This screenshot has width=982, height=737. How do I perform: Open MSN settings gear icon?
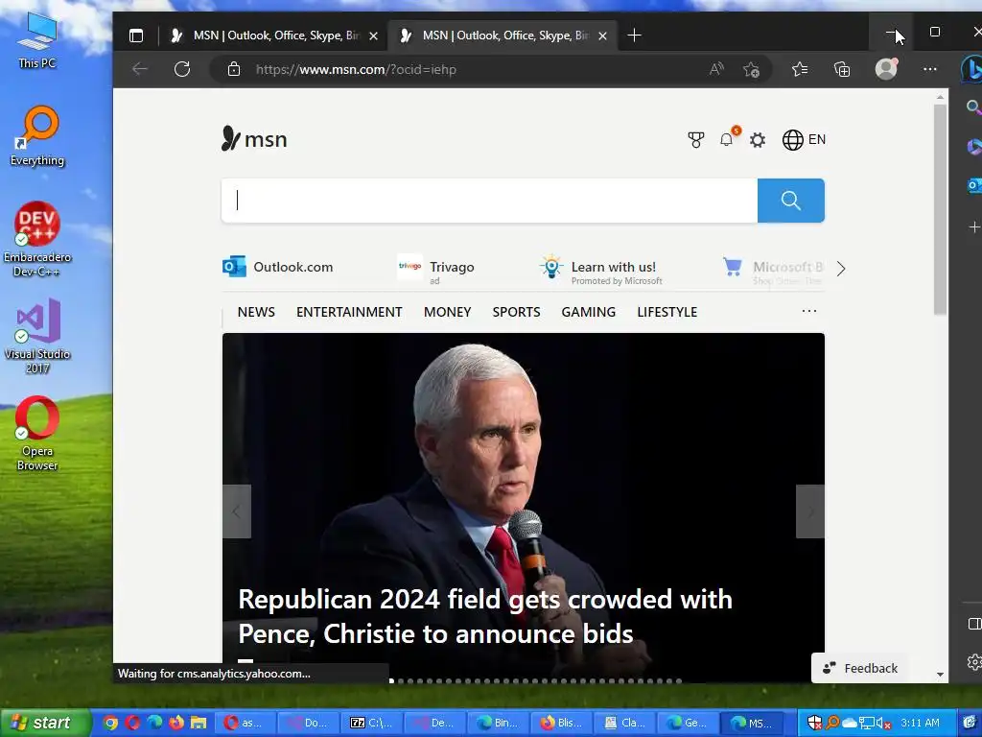(758, 140)
